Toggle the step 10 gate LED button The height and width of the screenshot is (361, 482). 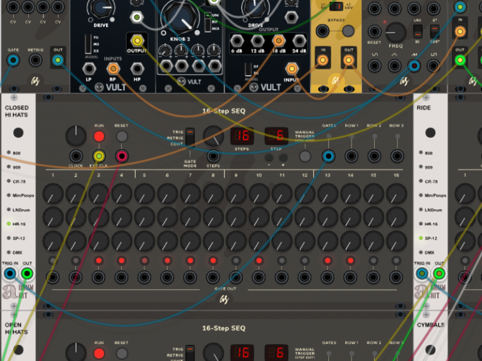(x=259, y=261)
